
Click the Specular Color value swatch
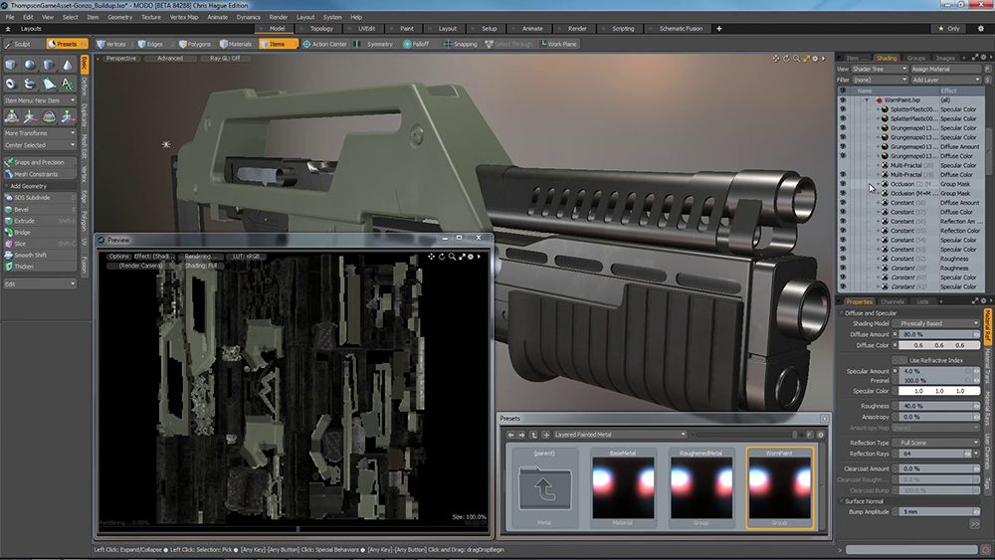pos(939,391)
